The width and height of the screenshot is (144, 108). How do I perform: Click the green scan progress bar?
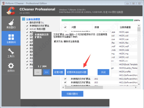(x=97, y=20)
